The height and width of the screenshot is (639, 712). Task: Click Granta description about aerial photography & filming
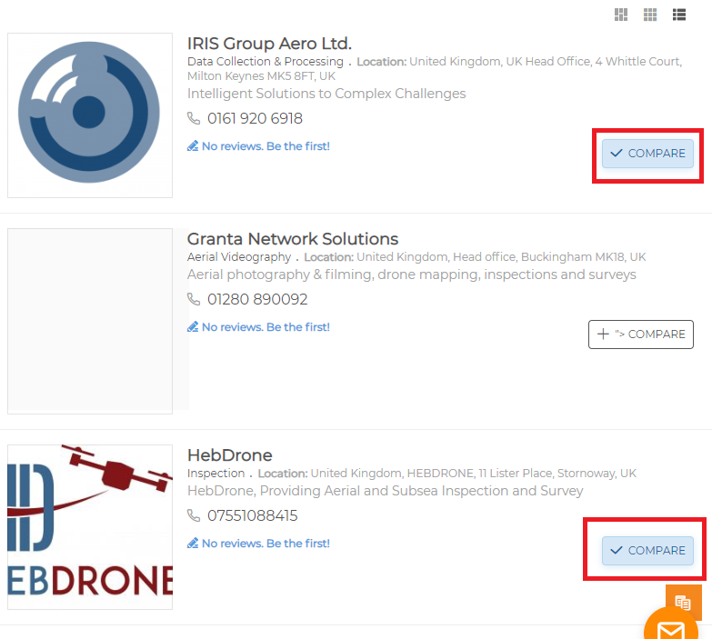click(x=411, y=275)
